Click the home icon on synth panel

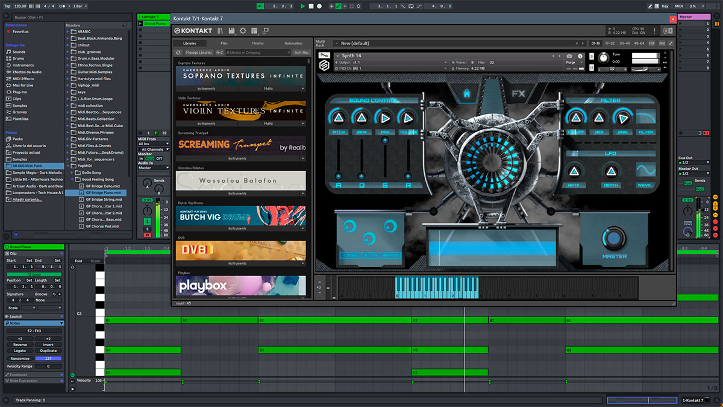coord(466,94)
